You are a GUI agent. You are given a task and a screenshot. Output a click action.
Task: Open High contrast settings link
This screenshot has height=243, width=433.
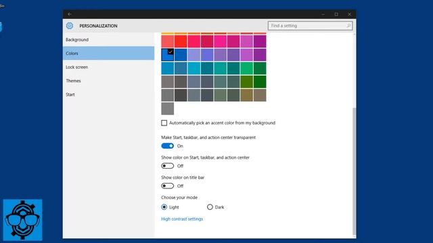point(182,219)
